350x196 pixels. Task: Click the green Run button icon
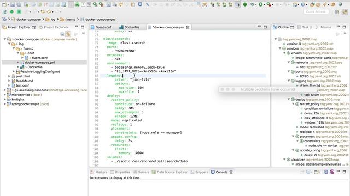[260, 4]
